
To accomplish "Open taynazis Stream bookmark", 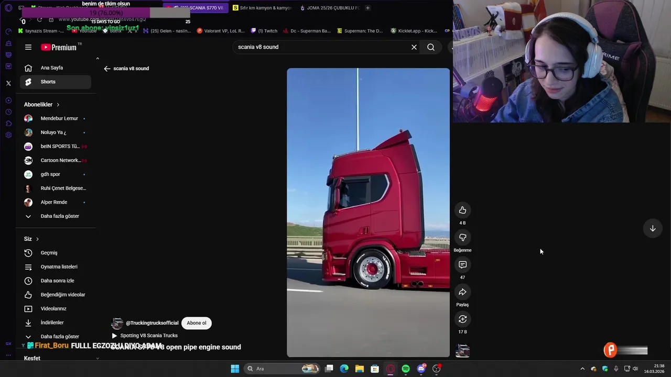I will pyautogui.click(x=41, y=31).
